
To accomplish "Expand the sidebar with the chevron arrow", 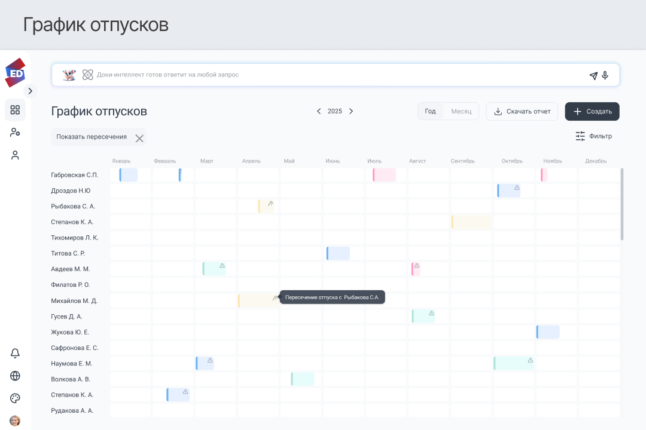I will coord(31,91).
